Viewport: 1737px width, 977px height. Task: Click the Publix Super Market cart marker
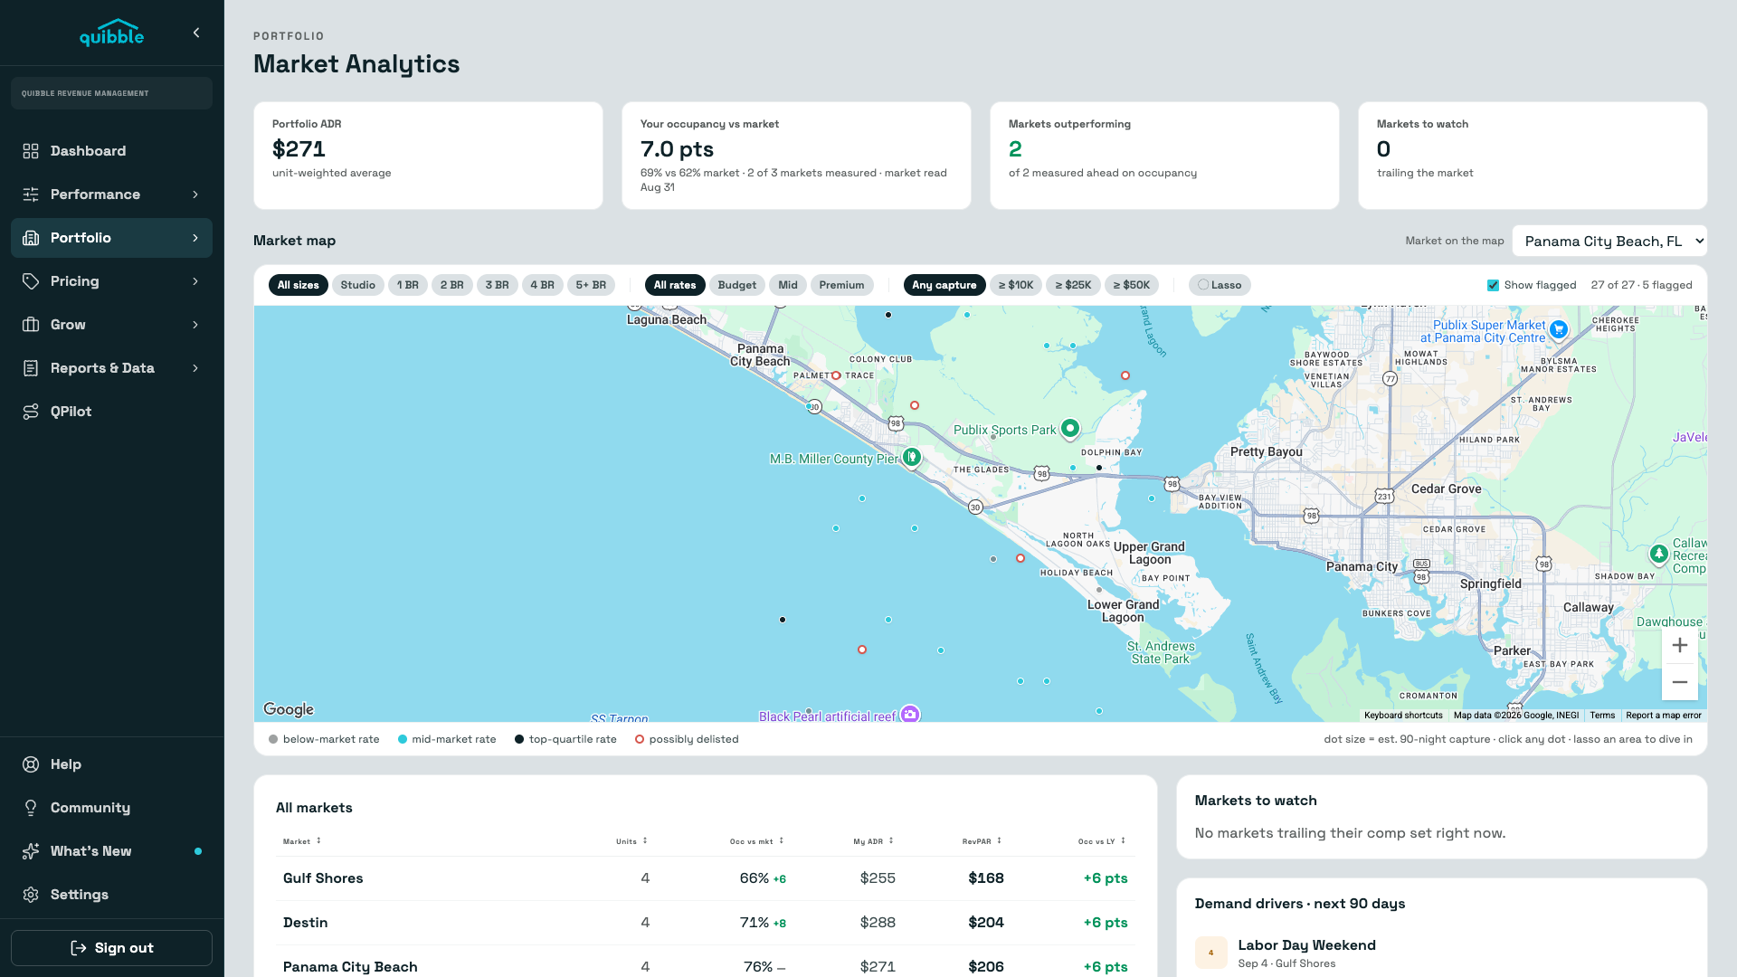tap(1558, 329)
